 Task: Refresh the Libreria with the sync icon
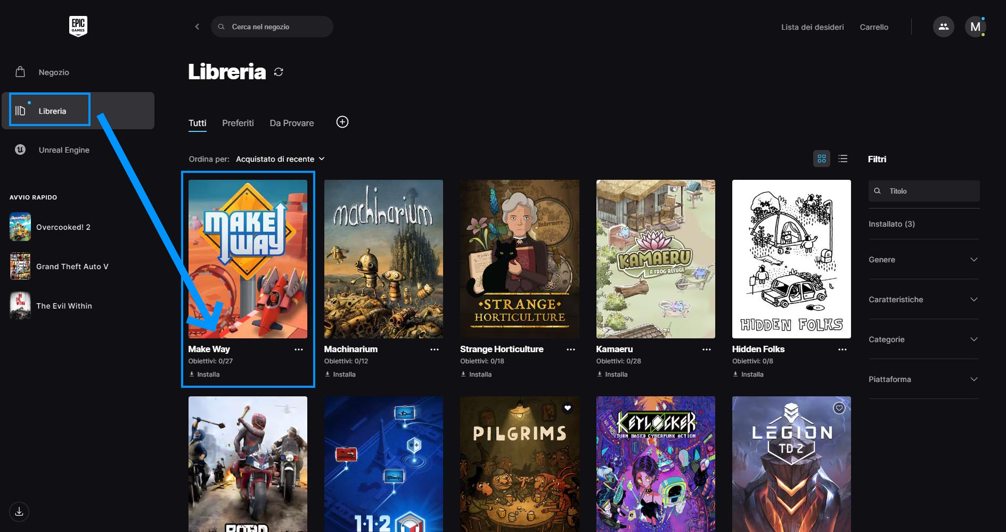tap(279, 72)
